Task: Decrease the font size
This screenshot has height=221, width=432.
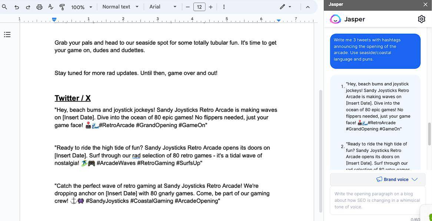Action: 188,7
